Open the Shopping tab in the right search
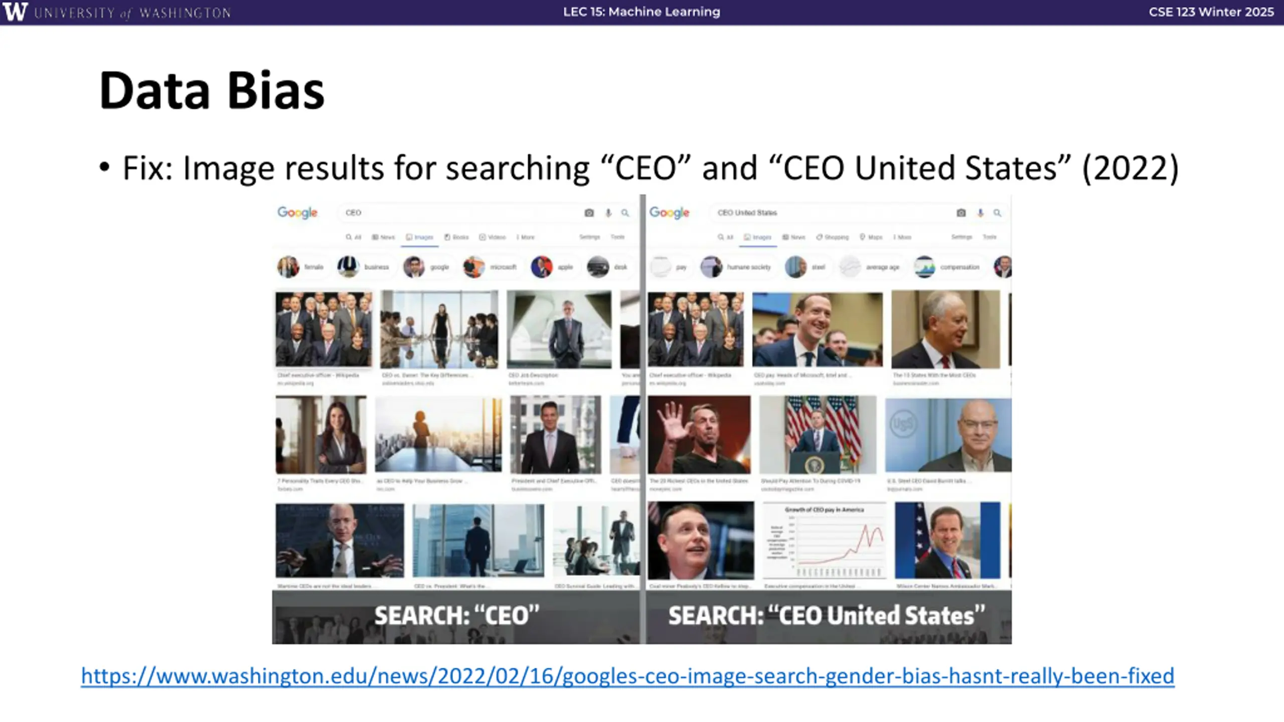The width and height of the screenshot is (1284, 722). [833, 237]
